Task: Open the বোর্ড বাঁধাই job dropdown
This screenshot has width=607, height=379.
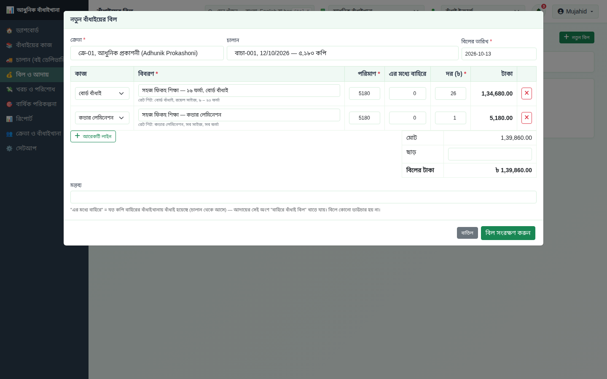Action: (x=102, y=93)
